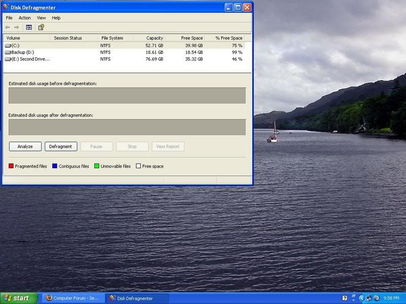Click the red Fragmented files legend swatch
This screenshot has height=304, width=406.
[11, 166]
